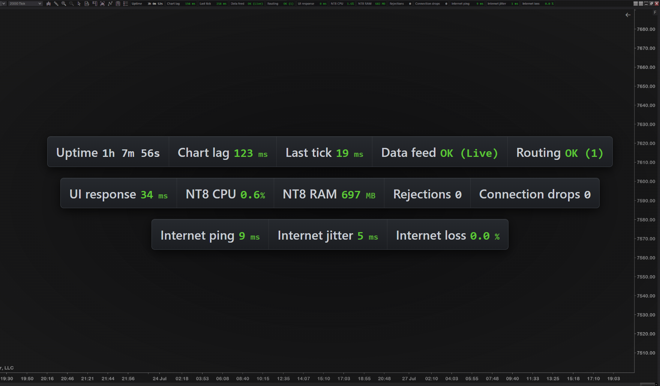Screen dimensions: 660x386
Task: Click the 7640.00 price axis label
Action: click(646, 105)
